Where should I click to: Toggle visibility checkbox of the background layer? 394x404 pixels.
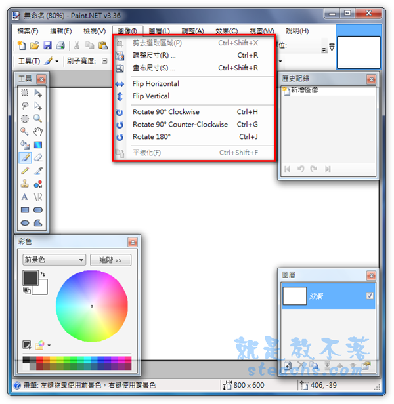click(x=370, y=296)
